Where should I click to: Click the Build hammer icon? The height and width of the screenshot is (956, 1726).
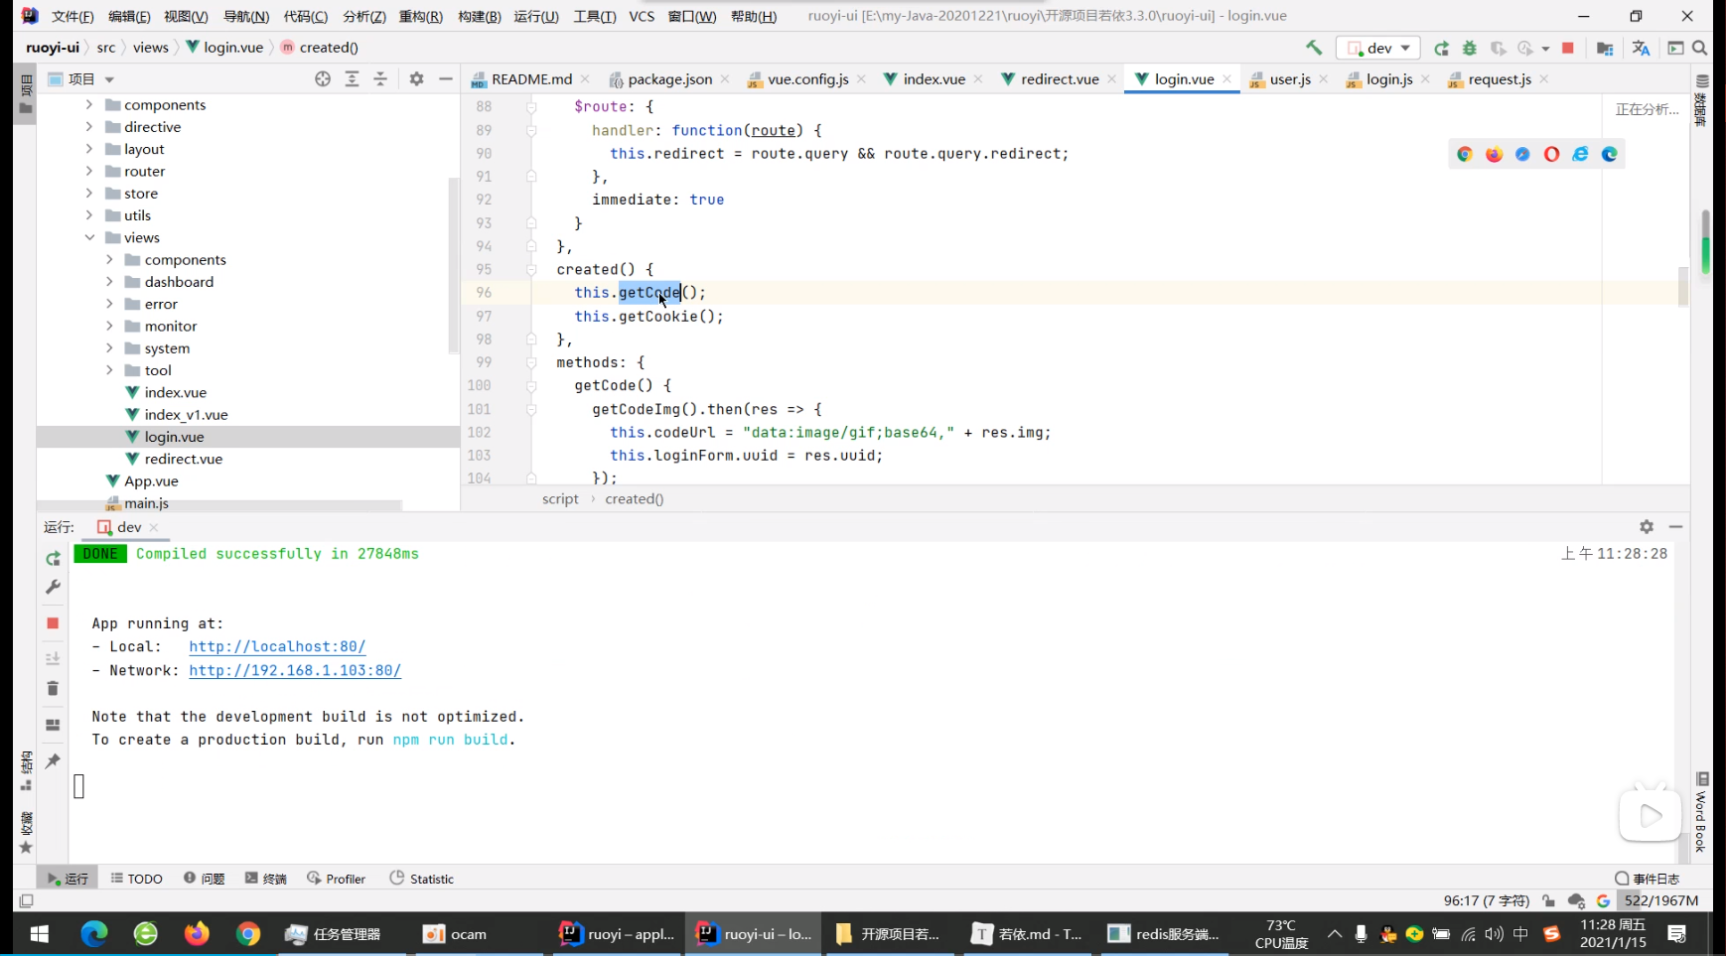1314,48
